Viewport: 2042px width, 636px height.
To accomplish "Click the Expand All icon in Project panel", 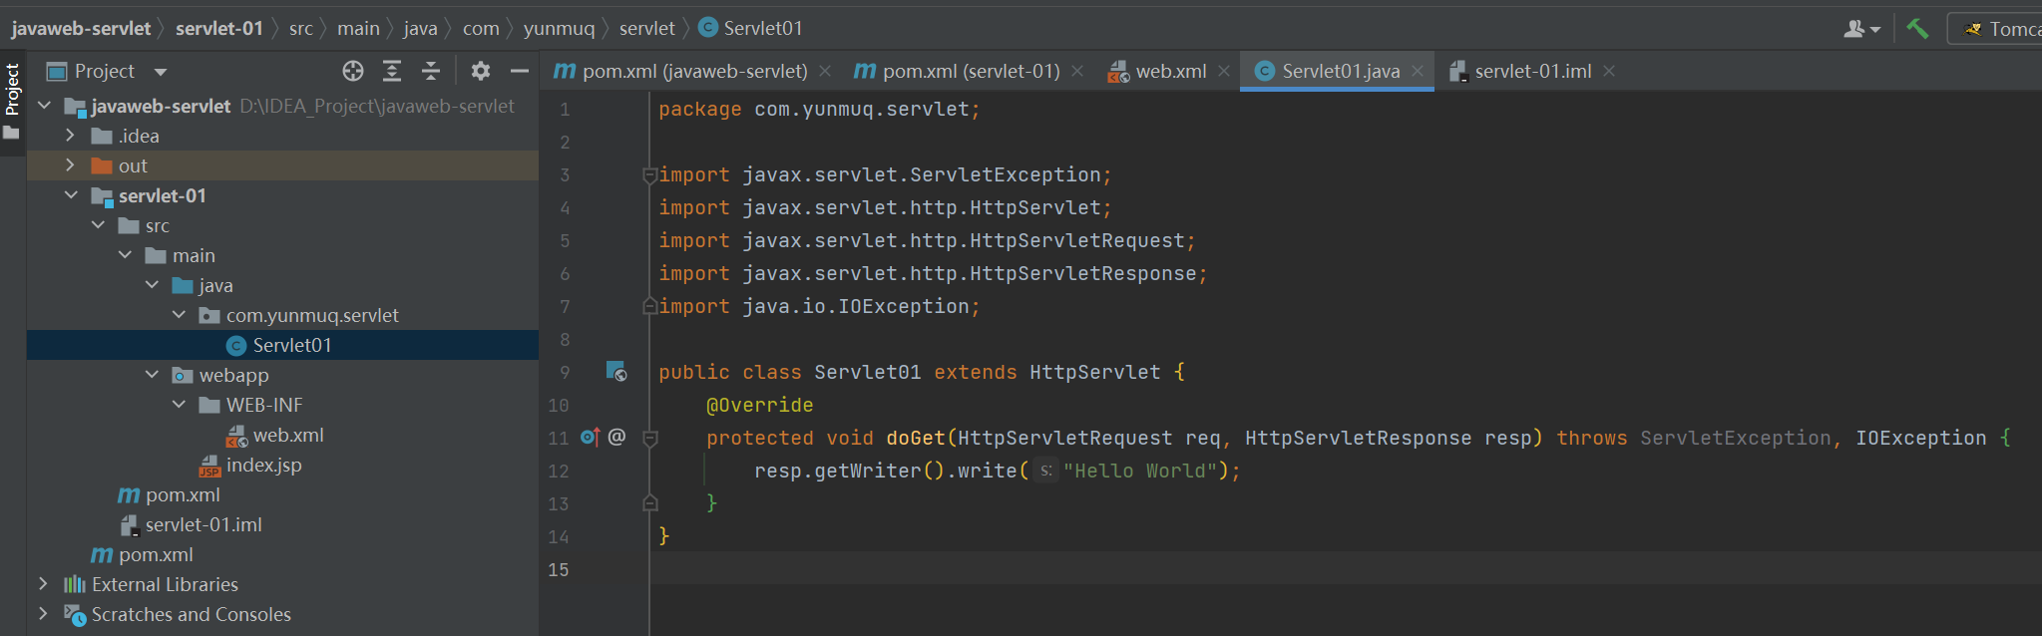I will [x=392, y=71].
